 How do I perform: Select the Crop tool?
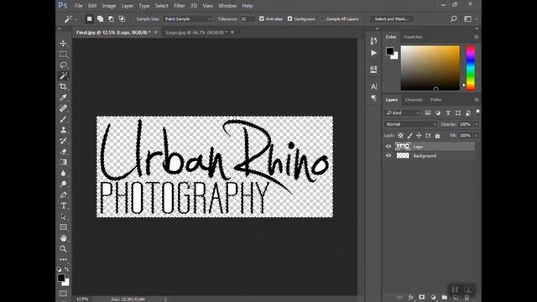(64, 86)
